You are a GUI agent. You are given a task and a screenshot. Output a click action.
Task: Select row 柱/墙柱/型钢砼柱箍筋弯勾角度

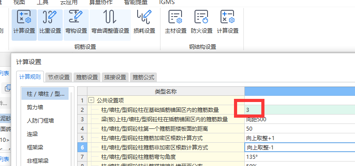coord(166,157)
